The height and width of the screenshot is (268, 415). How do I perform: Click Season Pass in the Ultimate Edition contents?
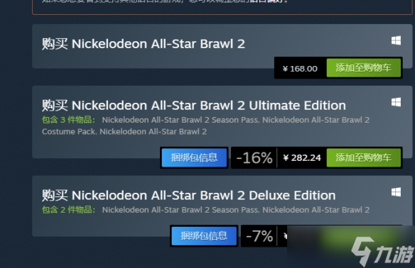[180, 120]
